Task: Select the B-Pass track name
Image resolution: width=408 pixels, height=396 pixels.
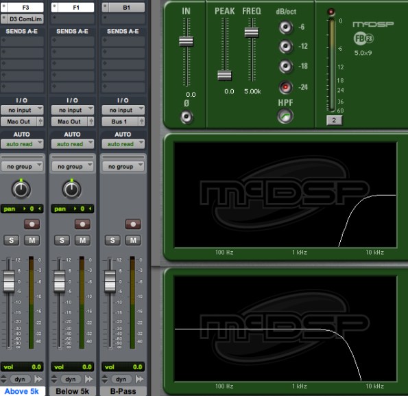Action: point(123,391)
